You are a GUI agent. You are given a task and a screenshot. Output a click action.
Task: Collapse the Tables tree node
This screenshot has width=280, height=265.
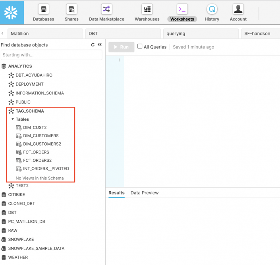pyautogui.click(x=13, y=119)
